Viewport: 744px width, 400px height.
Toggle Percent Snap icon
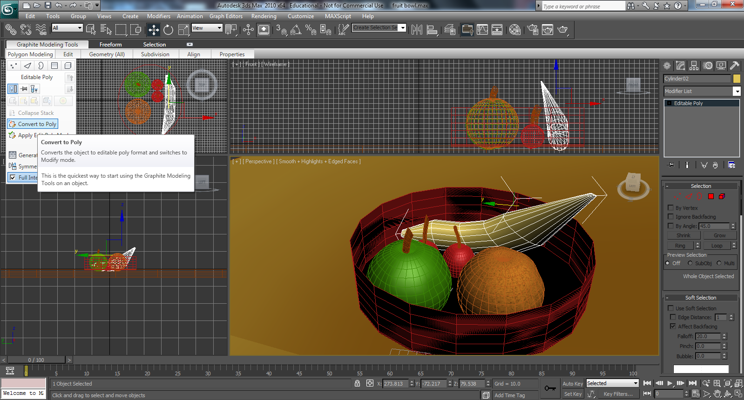coord(311,30)
